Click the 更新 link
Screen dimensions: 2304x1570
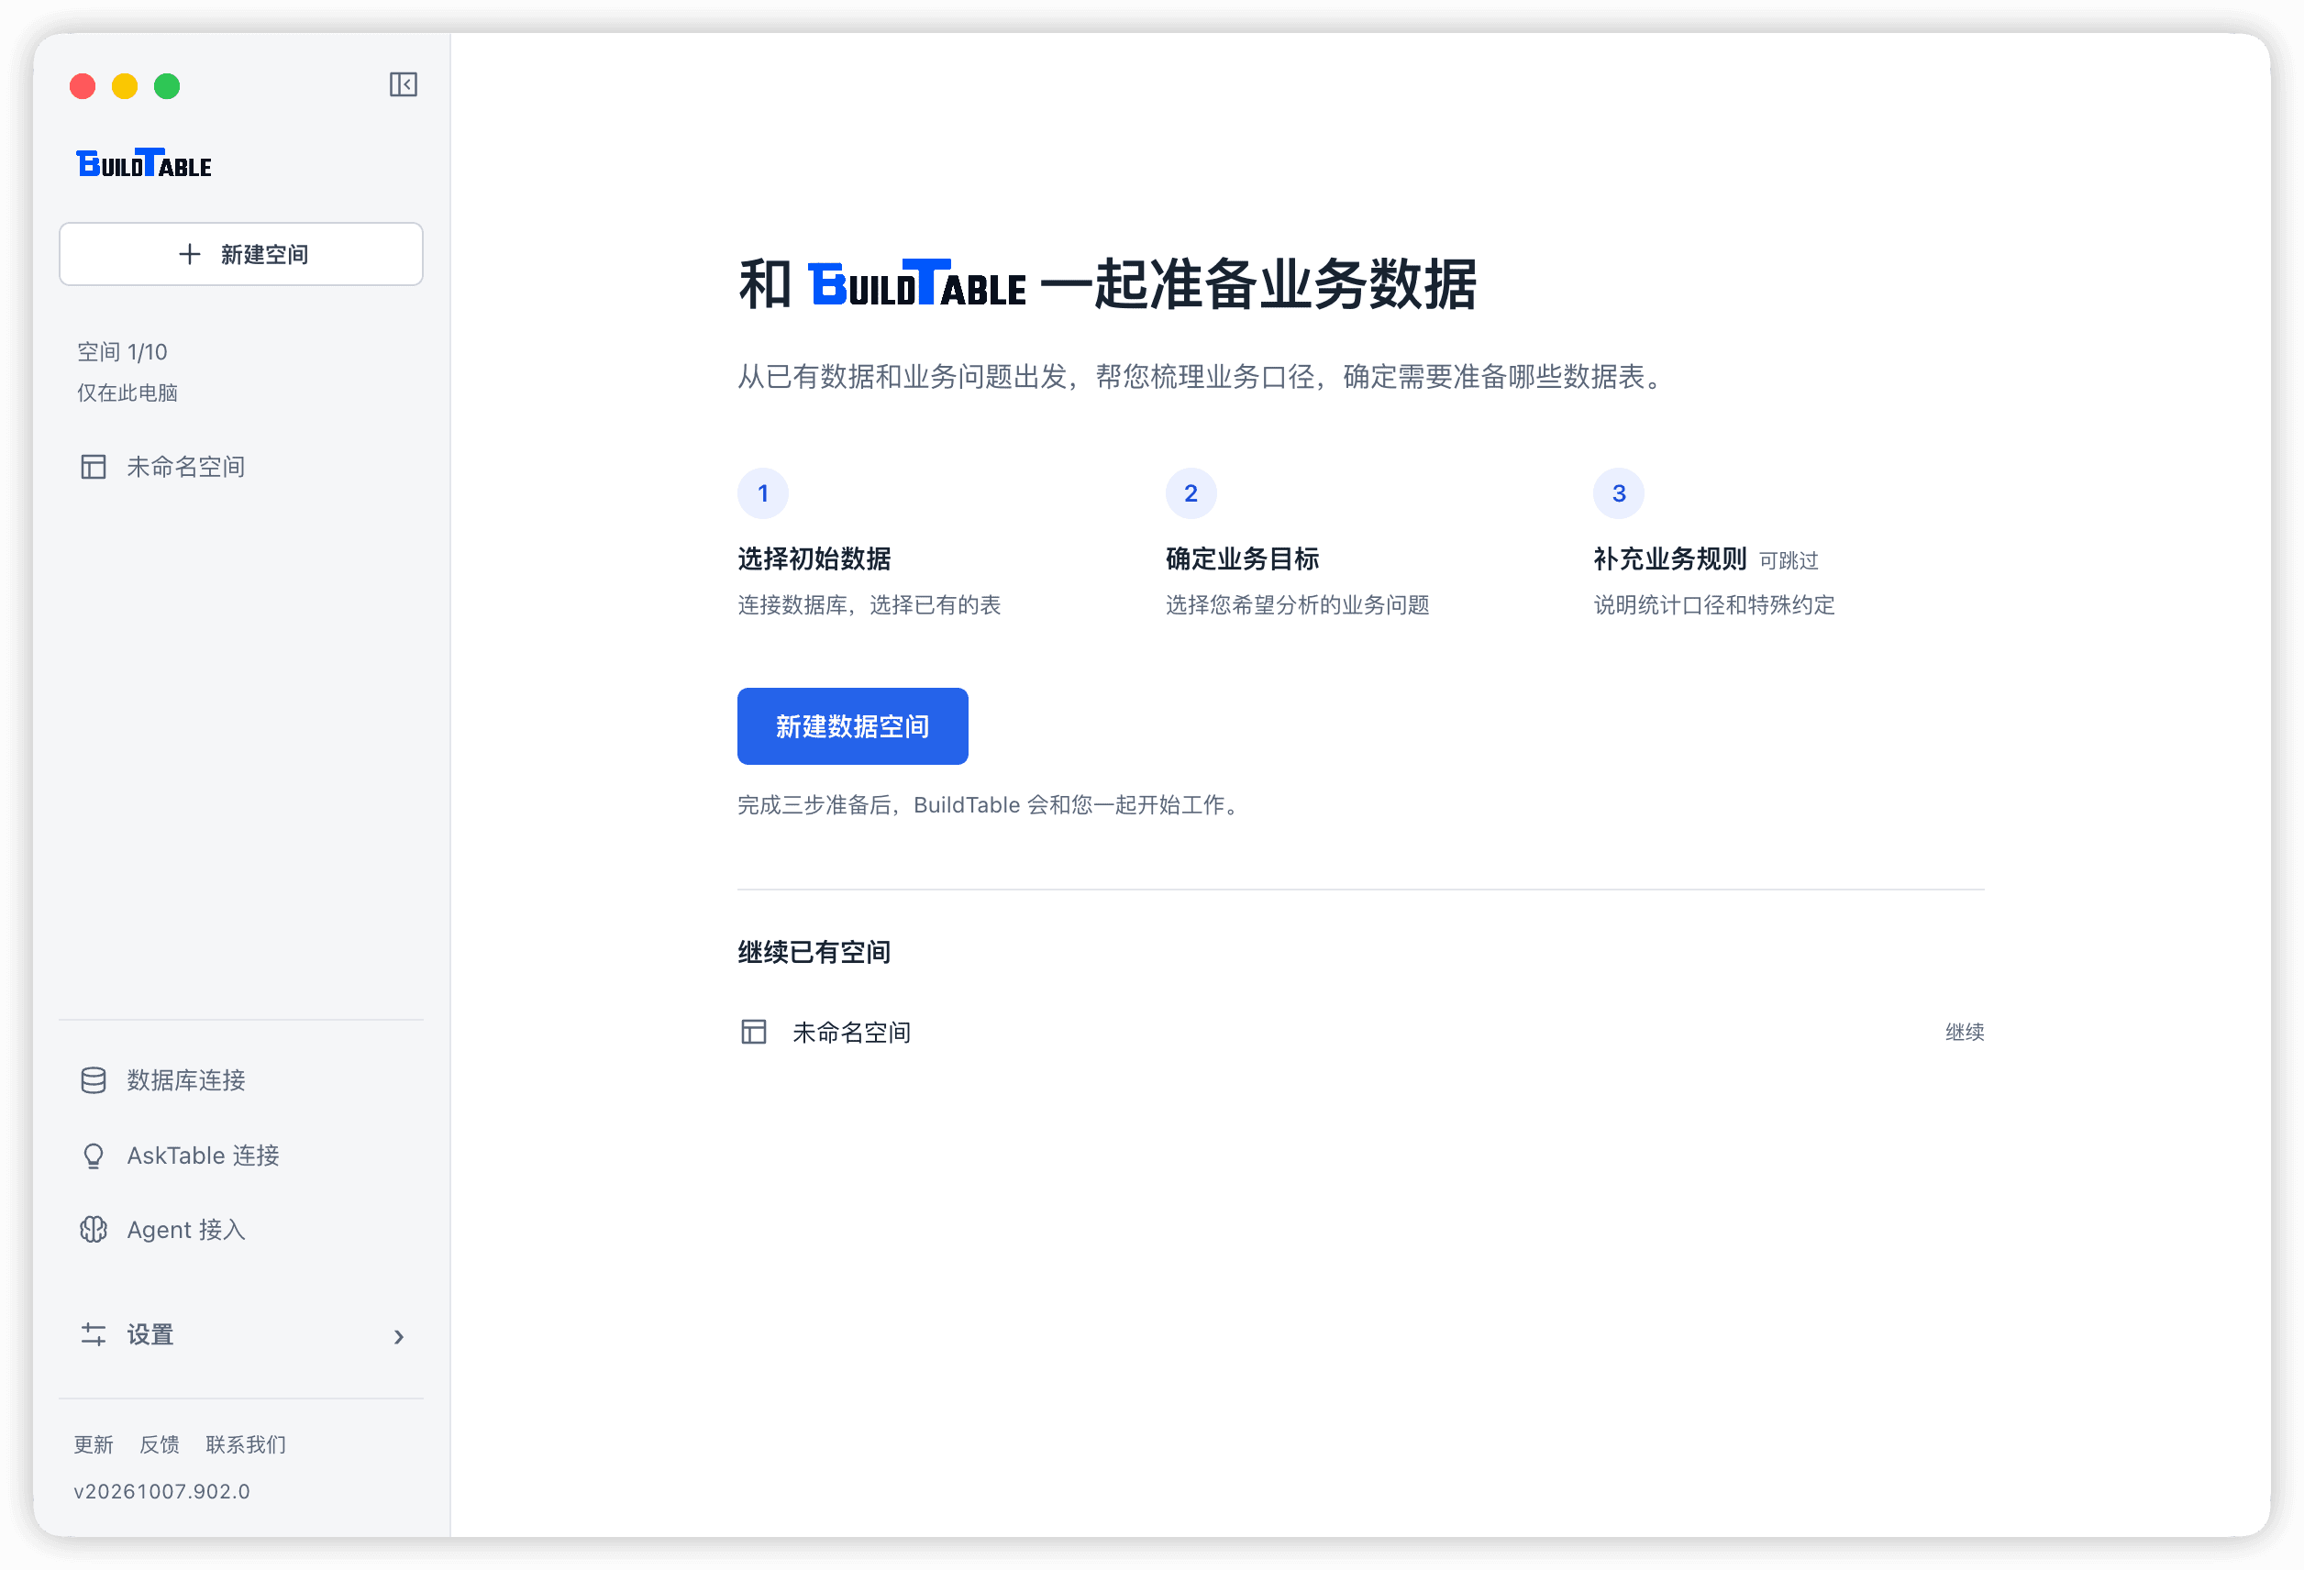[94, 1444]
